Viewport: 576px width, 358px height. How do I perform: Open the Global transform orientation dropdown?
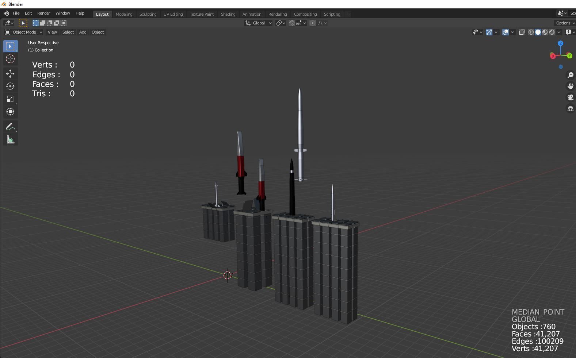258,23
